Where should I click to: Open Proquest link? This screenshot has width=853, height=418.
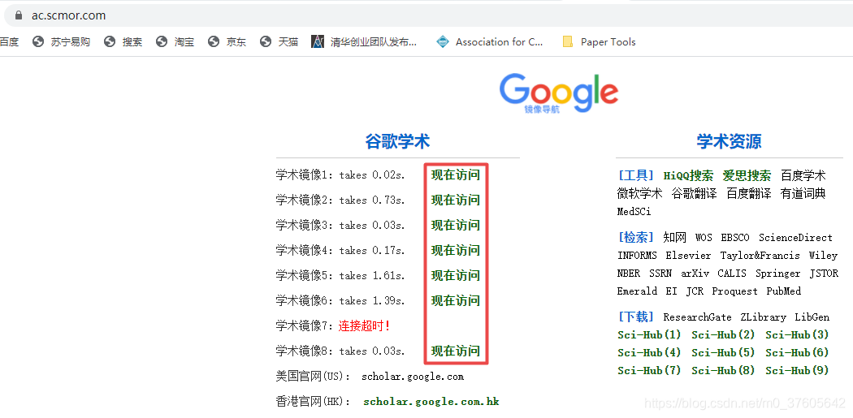[x=734, y=291]
